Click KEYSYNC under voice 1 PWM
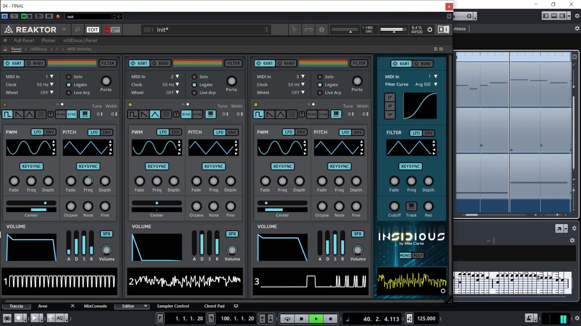The height and width of the screenshot is (326, 581). coord(31,166)
